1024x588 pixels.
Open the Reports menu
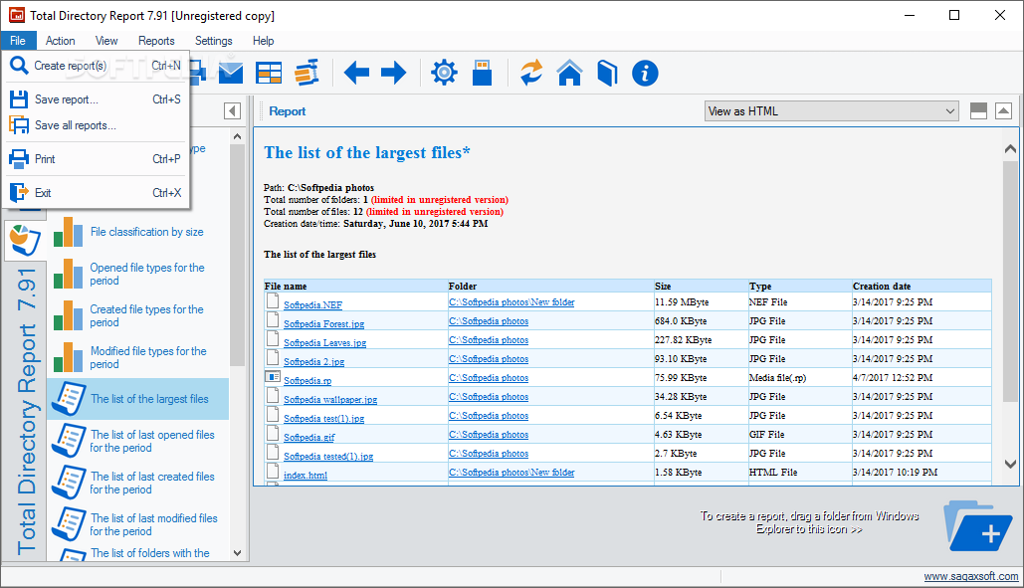pyautogui.click(x=156, y=41)
